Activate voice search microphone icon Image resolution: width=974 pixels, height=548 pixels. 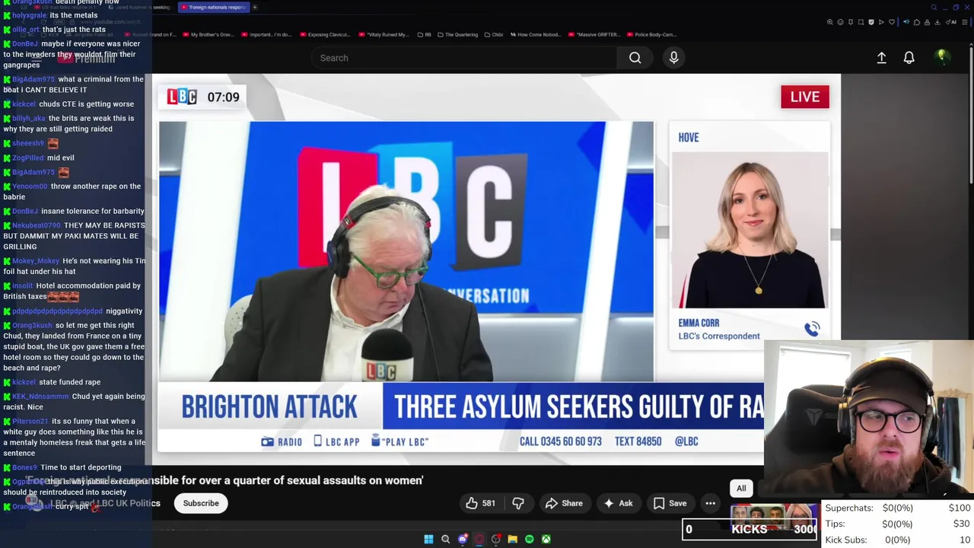point(673,58)
